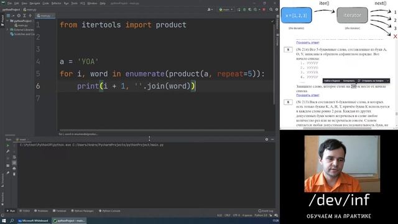This screenshot has width=398, height=224.
Task: Click the Python interpreter status bar item
Action: [261, 215]
